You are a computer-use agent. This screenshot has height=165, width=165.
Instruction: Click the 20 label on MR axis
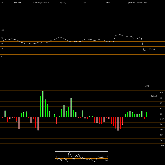pos(161,114)
